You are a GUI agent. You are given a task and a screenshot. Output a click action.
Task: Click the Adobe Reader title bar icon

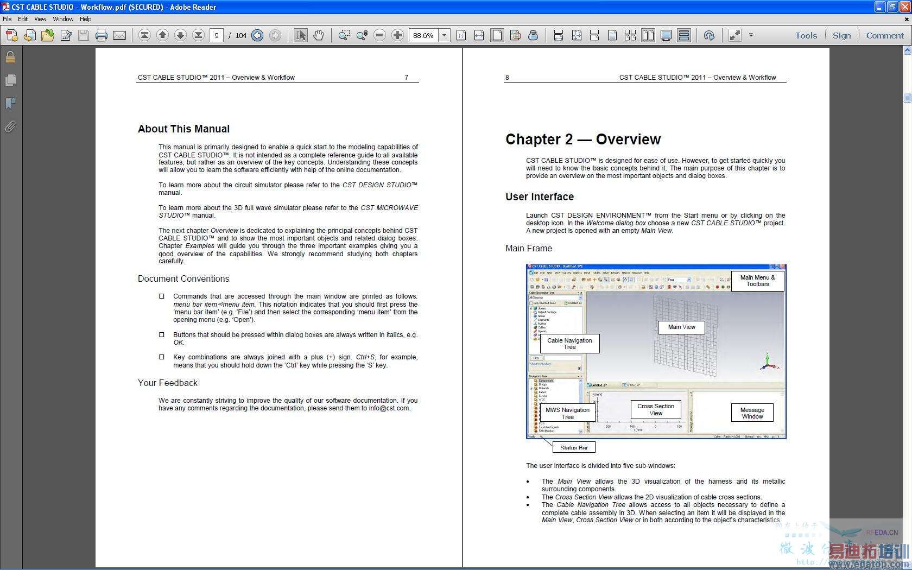[6, 7]
